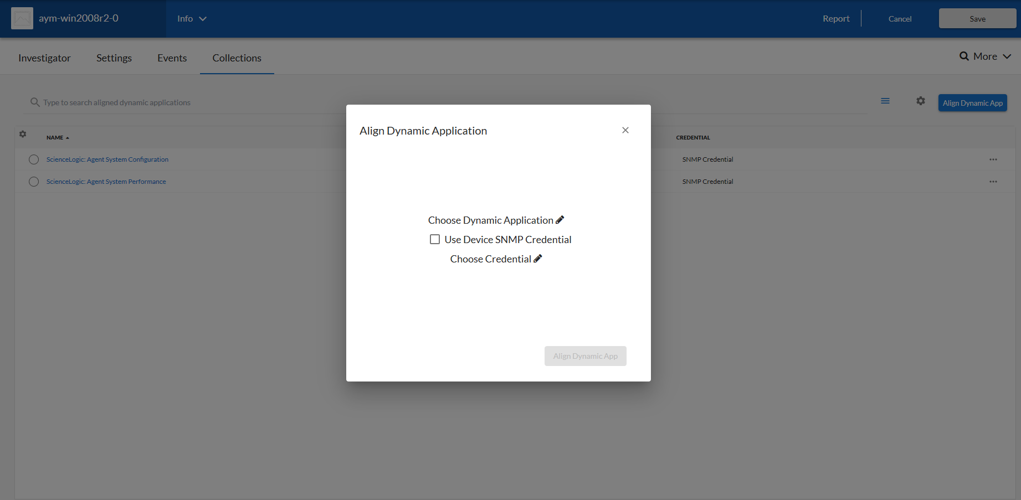Viewport: 1021px width, 500px height.
Task: Select the Agent System Performance radio button
Action: (x=34, y=182)
